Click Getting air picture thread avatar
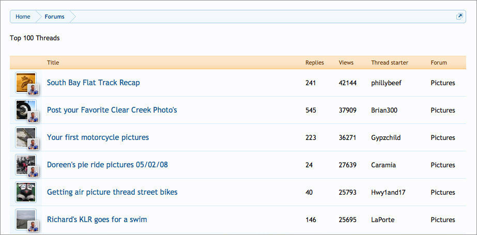Image resolution: width=477 pixels, height=235 pixels. (25, 192)
